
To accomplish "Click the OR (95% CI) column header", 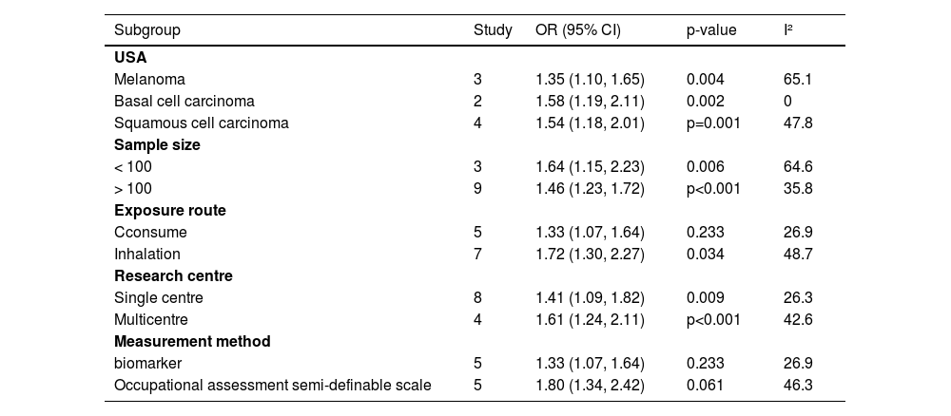I will click(x=578, y=30).
